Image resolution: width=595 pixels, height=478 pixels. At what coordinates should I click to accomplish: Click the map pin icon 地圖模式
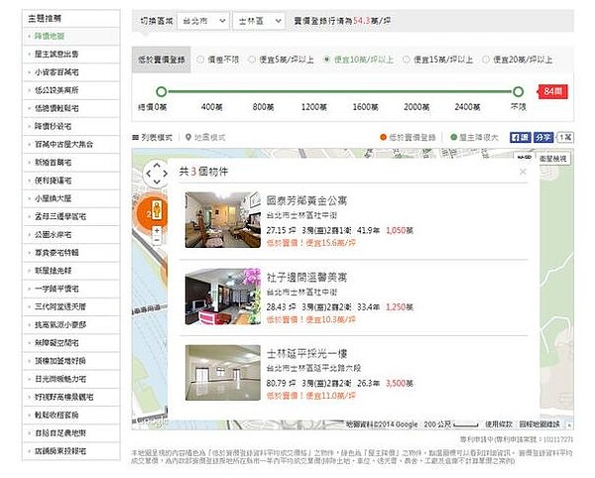tap(188, 137)
